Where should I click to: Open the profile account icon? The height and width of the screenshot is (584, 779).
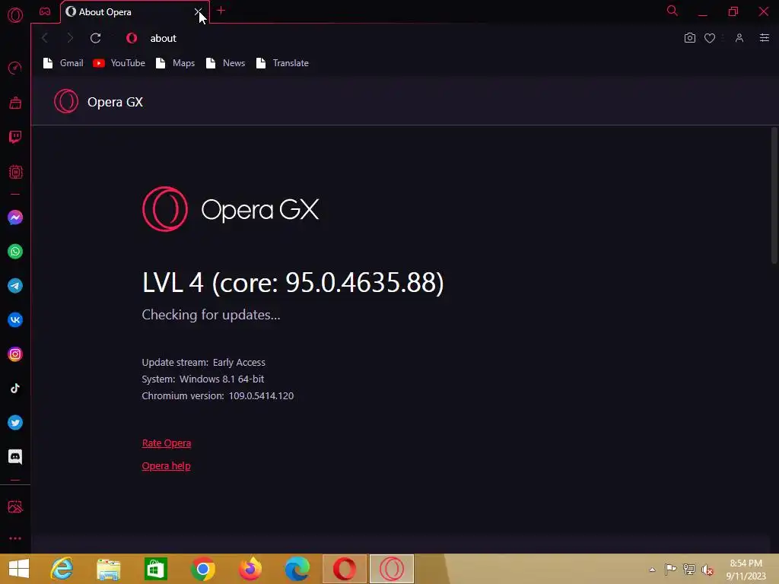[x=739, y=38]
